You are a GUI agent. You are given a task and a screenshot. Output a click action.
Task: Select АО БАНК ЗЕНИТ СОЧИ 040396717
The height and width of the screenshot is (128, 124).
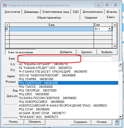[x=68, y=113]
